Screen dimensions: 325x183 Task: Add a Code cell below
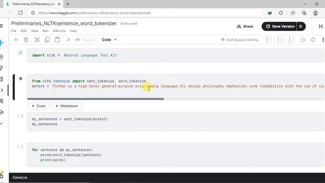(39, 106)
